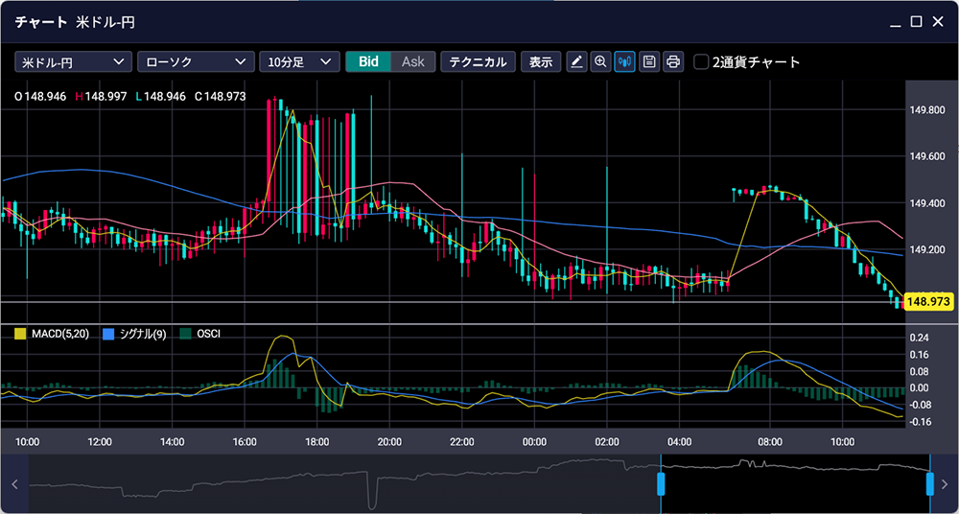The width and height of the screenshot is (959, 514).
Task: Click the OSCI legend item
Action: (200, 334)
